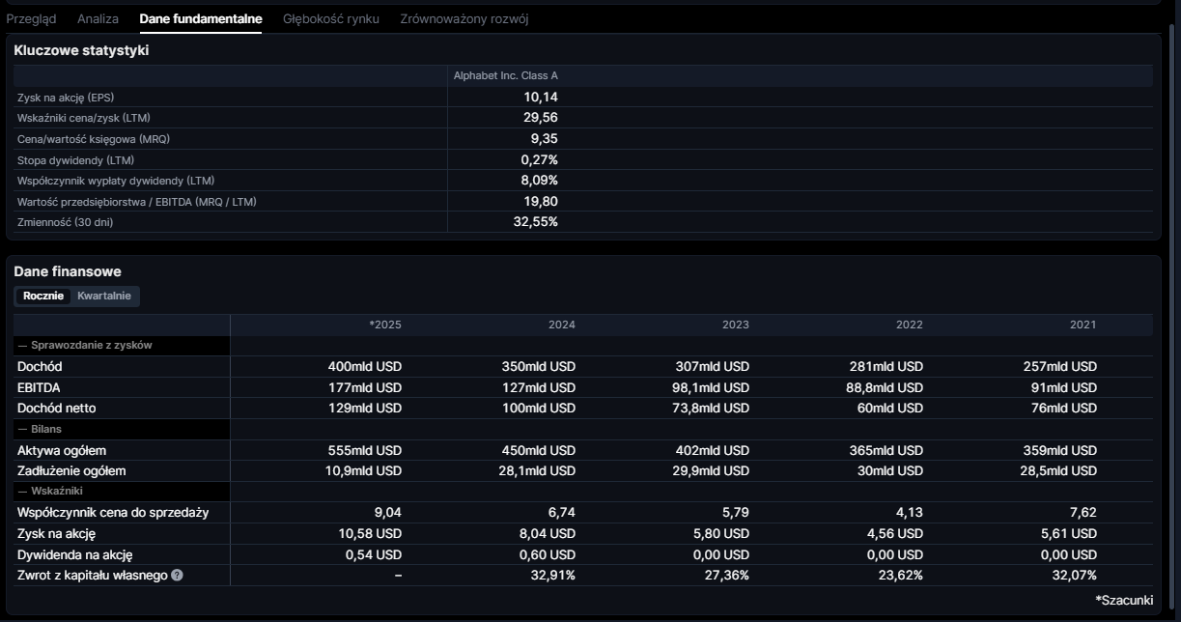The width and height of the screenshot is (1181, 622).
Task: Go to the Zrównoważony rozwój tab
Action: [464, 18]
